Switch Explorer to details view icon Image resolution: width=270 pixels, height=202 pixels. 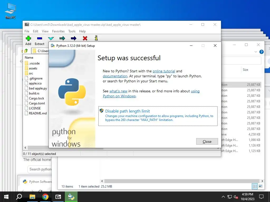click(255, 186)
